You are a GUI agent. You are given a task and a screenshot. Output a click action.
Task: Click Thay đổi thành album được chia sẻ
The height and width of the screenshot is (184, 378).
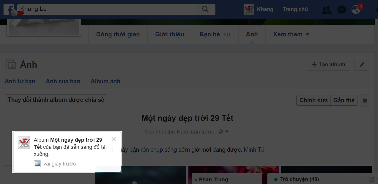pos(56,100)
